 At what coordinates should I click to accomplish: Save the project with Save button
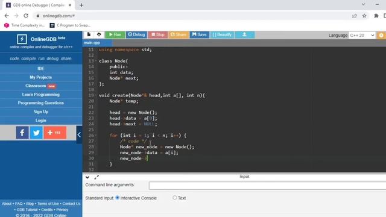click(x=199, y=35)
